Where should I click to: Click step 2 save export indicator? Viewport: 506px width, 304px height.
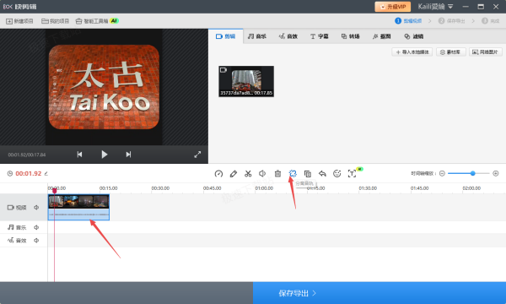pyautogui.click(x=451, y=21)
